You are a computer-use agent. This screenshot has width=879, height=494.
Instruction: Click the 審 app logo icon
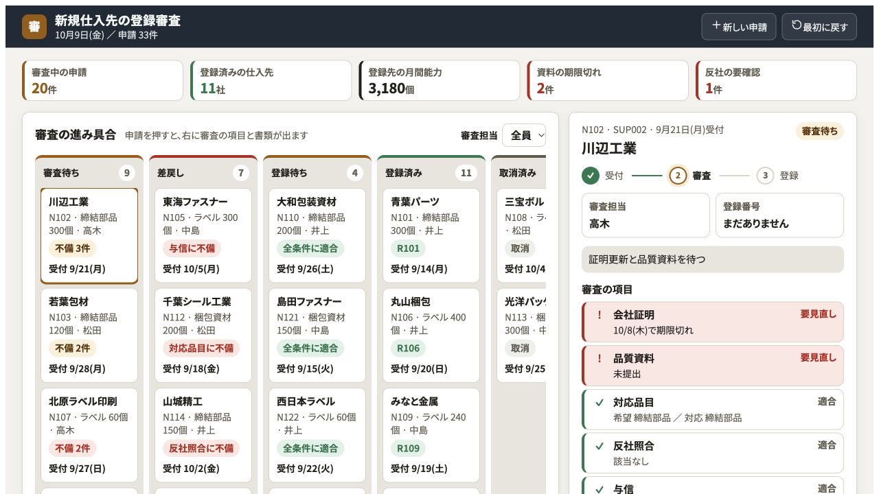34,27
